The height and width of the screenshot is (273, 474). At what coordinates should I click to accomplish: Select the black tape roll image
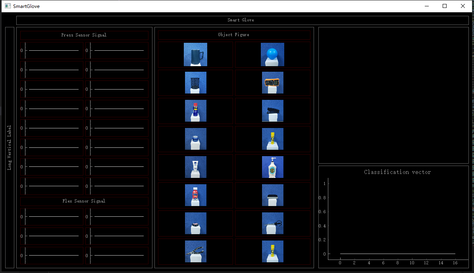click(195, 223)
